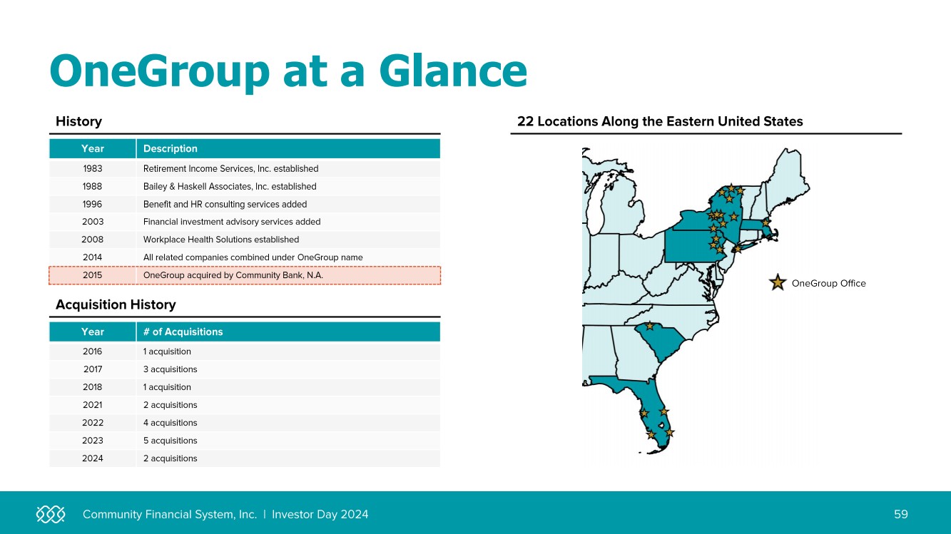
Task: Select 'Retirement Income Services, Inc. established'
Action: 230,169
